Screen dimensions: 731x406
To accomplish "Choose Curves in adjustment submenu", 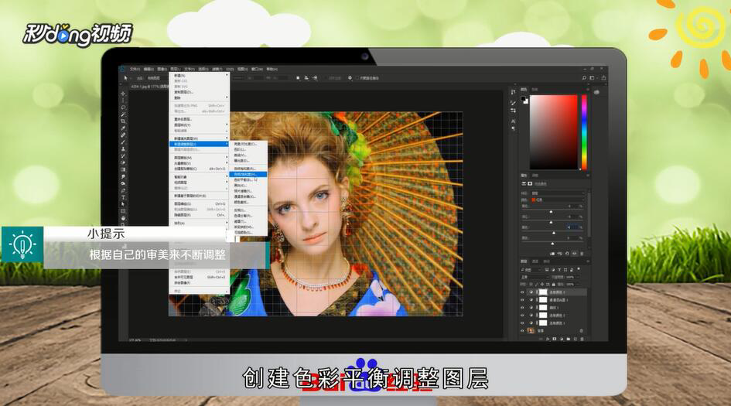I will 248,155.
